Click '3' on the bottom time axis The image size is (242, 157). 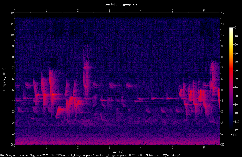[x=109, y=147]
